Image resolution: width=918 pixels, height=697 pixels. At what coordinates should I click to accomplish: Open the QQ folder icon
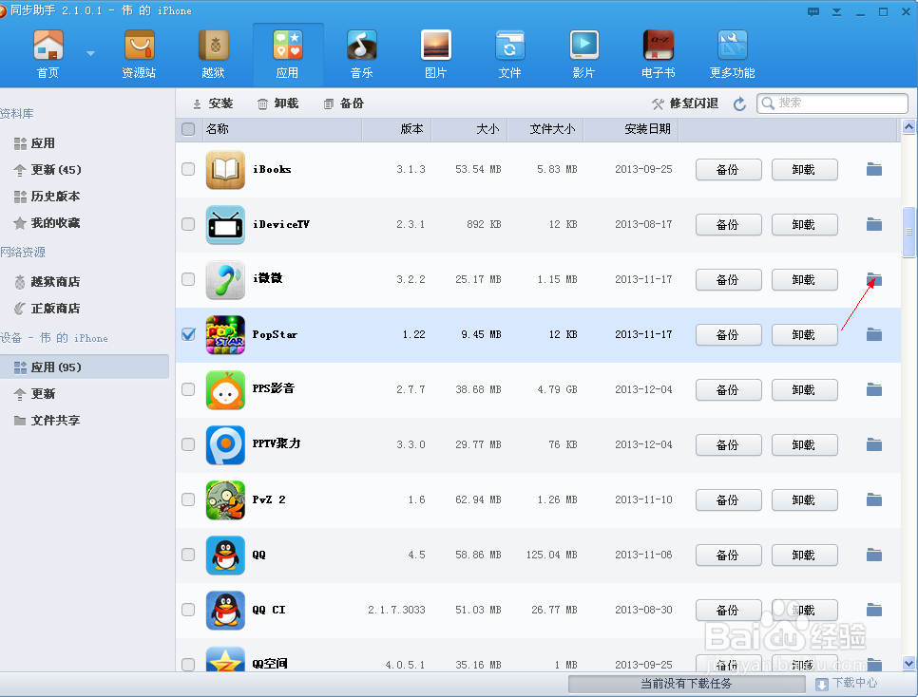pos(874,555)
